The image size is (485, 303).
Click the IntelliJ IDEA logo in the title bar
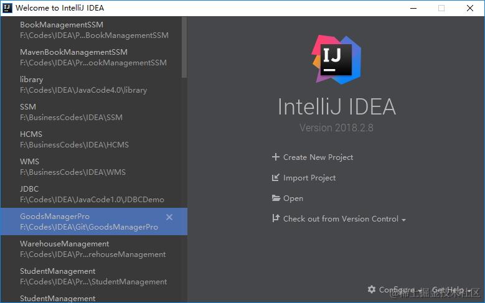click(x=7, y=7)
